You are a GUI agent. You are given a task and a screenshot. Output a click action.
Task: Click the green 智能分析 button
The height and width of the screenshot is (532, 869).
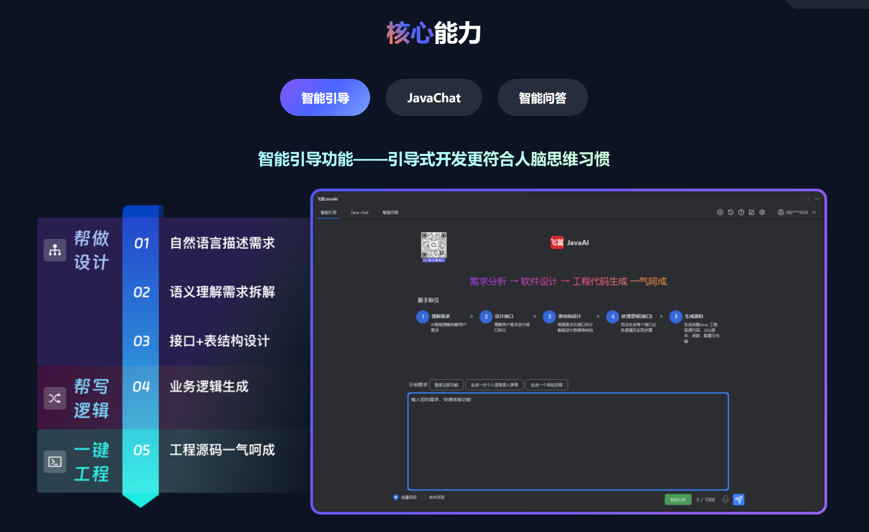678,499
